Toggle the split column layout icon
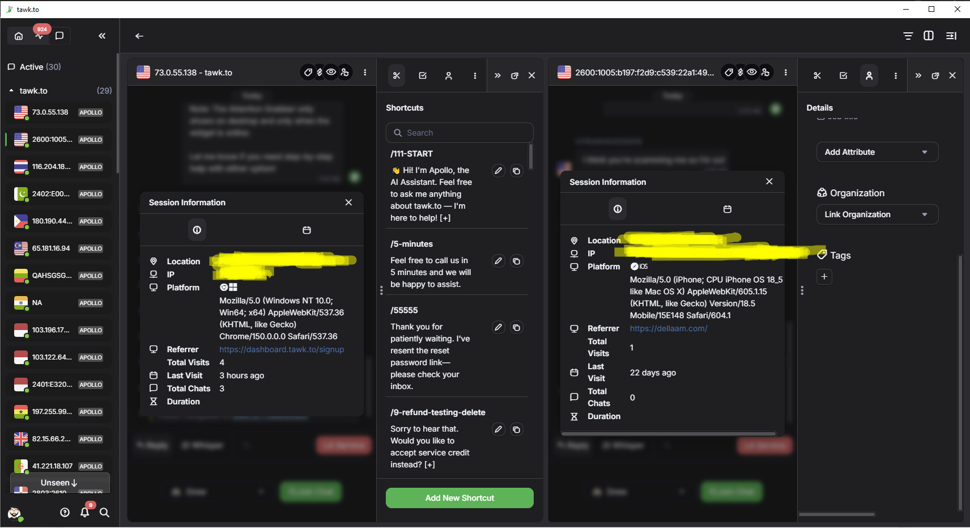This screenshot has height=528, width=970. pos(929,36)
